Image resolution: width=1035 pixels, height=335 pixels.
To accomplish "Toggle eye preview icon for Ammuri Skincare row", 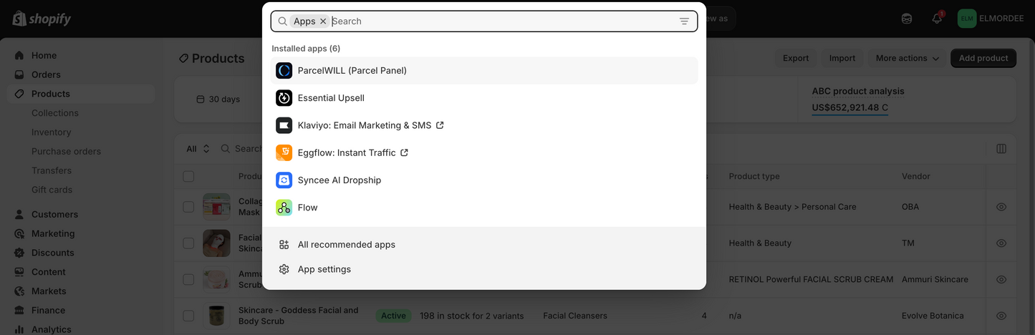I will pyautogui.click(x=1001, y=279).
